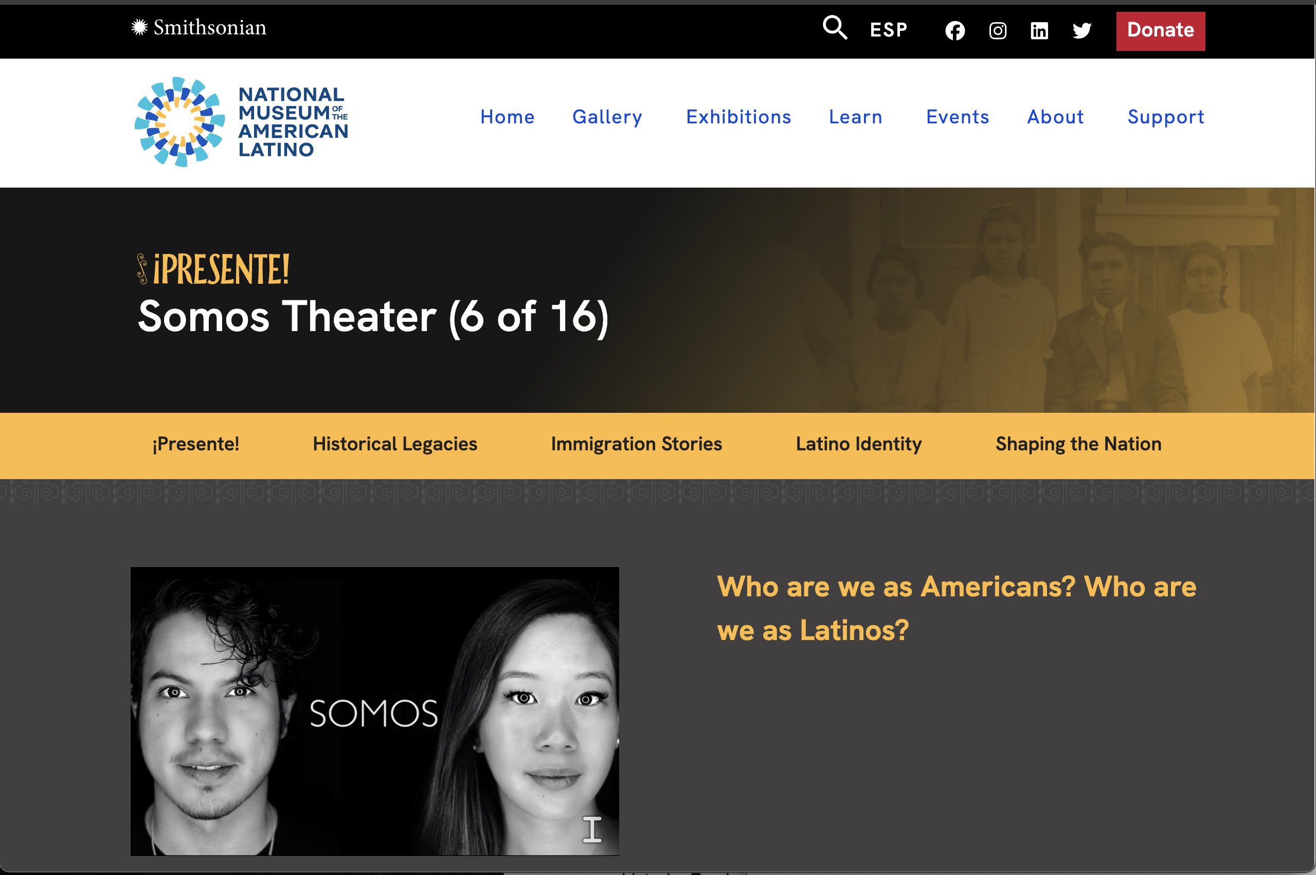Viewport: 1316px width, 875px height.
Task: Click the red Donate button
Action: [x=1160, y=31]
